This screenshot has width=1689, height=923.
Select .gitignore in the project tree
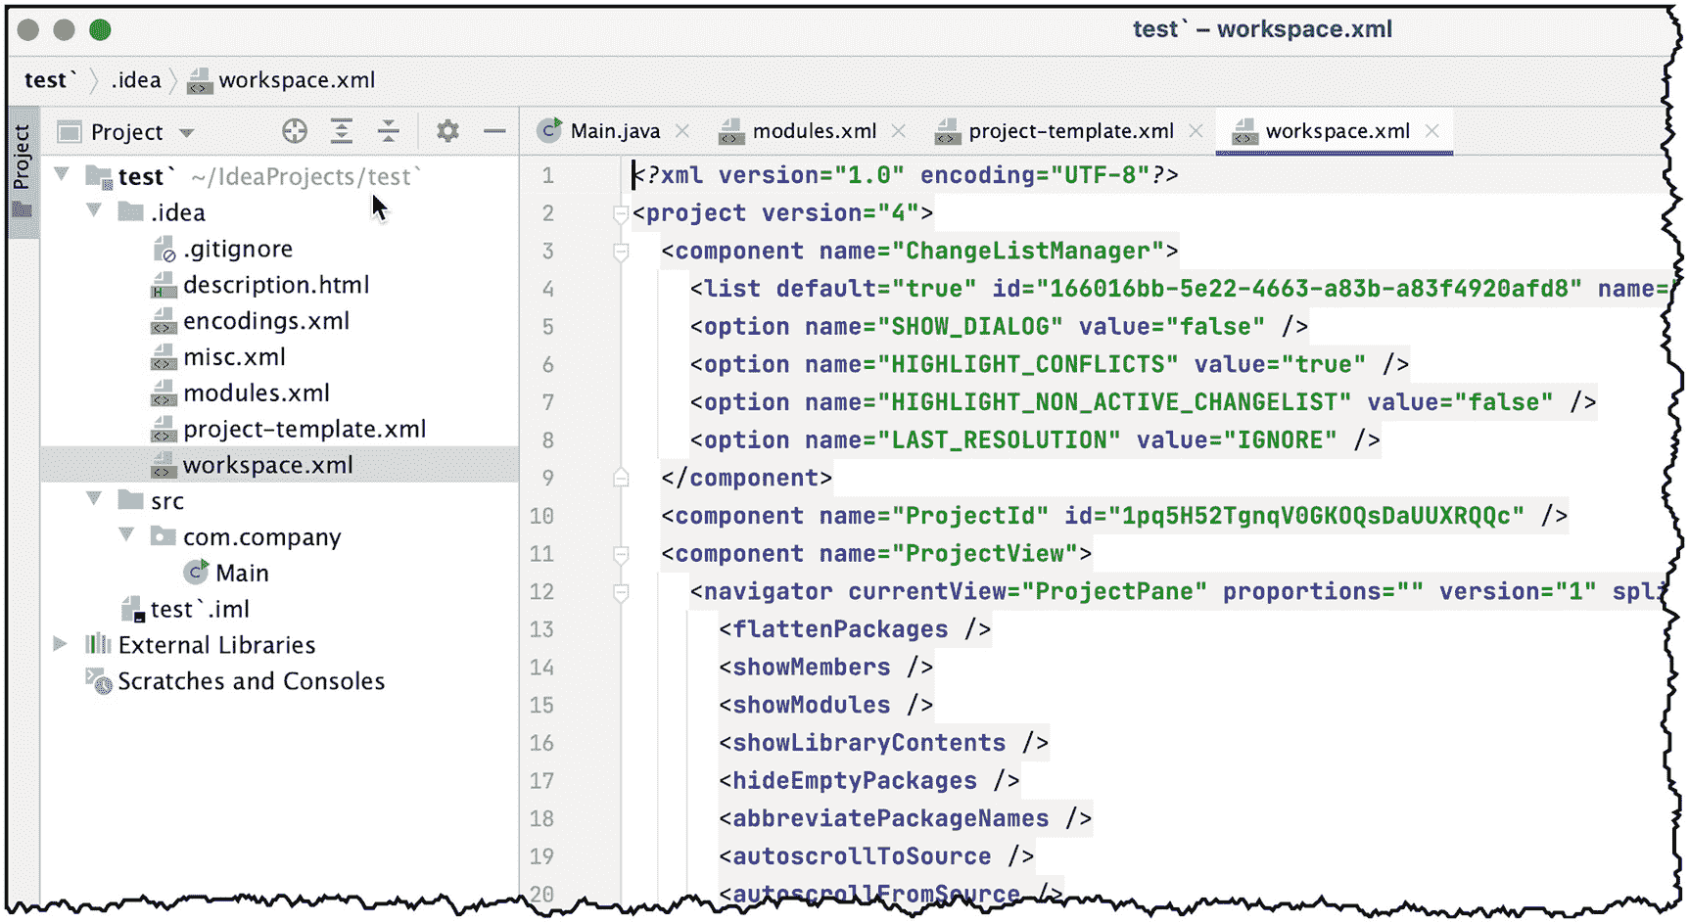click(238, 249)
